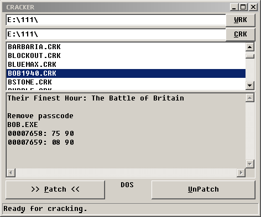Click the description pane scroll-up arrow
The width and height of the screenshot is (261, 217).
(250, 98)
